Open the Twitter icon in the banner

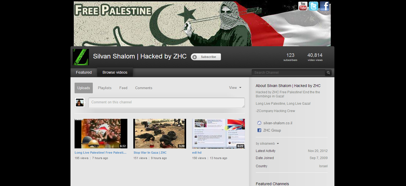point(313,6)
